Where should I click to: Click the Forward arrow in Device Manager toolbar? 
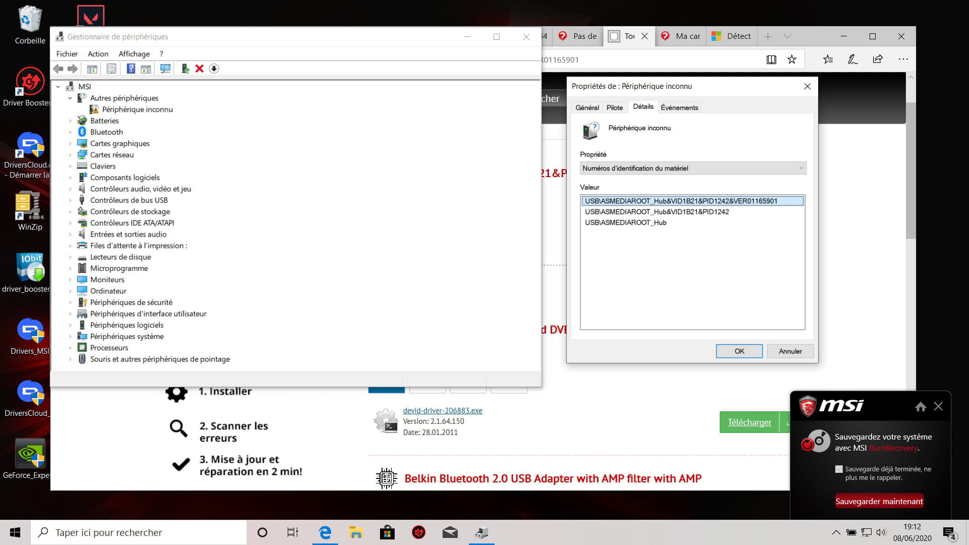click(73, 69)
